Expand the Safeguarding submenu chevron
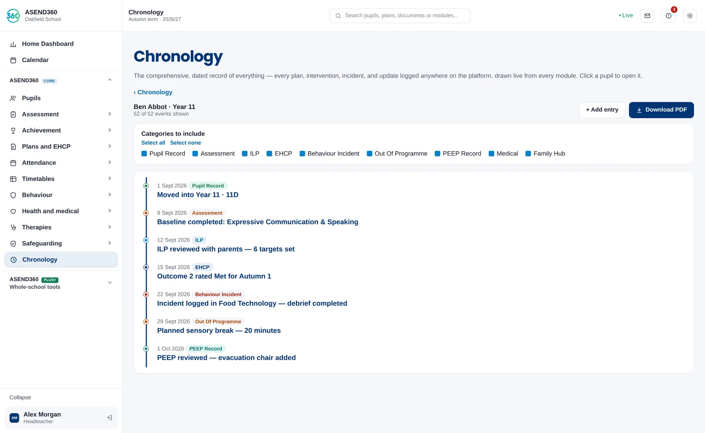Screen dimensions: 705x433 110,243
